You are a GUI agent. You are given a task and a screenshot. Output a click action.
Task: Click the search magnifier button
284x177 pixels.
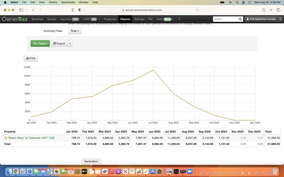(240, 19)
